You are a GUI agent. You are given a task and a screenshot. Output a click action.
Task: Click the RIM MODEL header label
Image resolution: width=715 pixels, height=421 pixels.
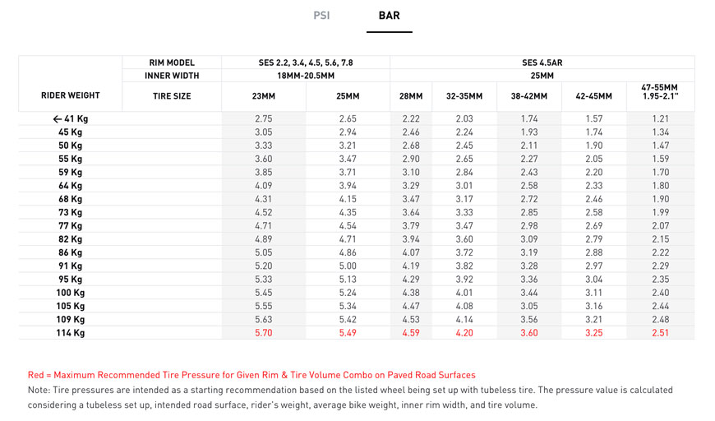tap(172, 62)
